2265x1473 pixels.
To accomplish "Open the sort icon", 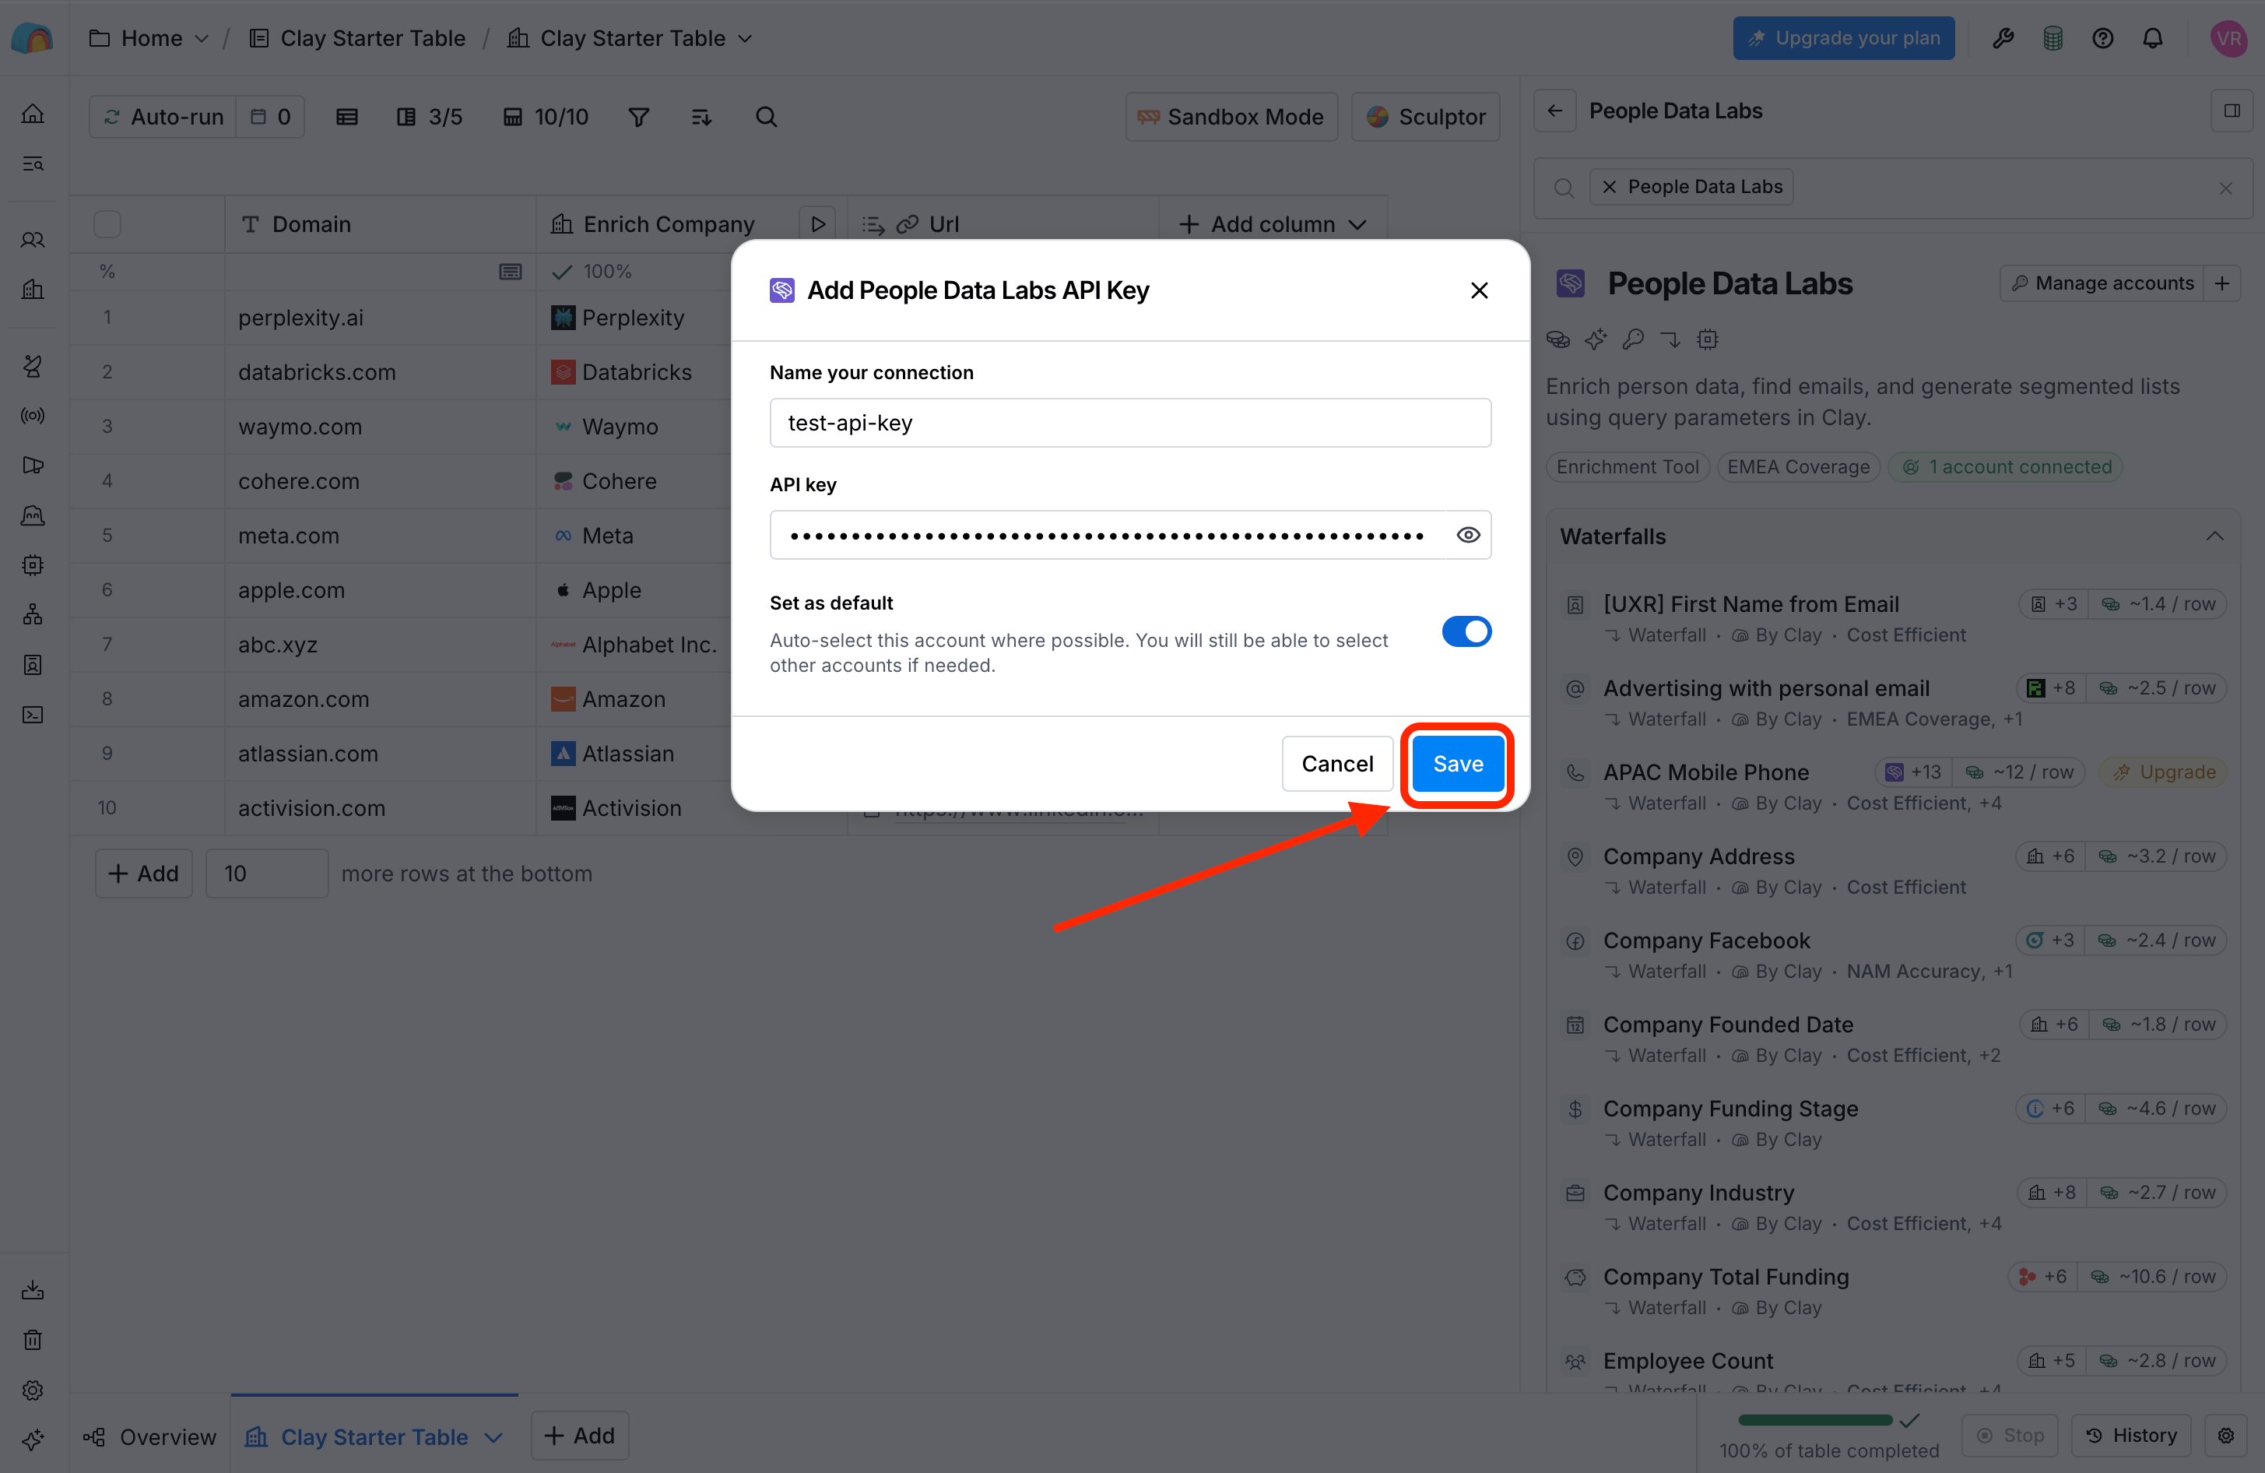I will point(701,117).
